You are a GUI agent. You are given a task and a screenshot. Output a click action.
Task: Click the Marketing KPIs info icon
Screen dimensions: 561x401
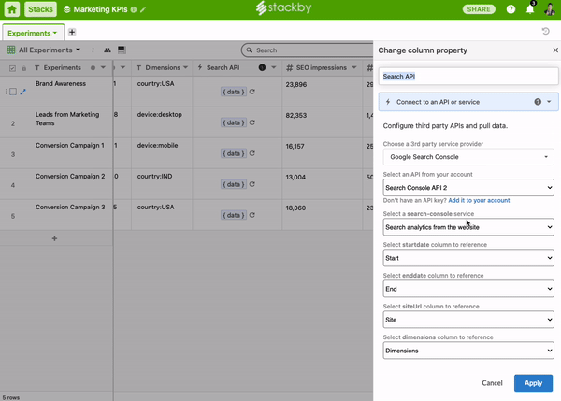(134, 9)
